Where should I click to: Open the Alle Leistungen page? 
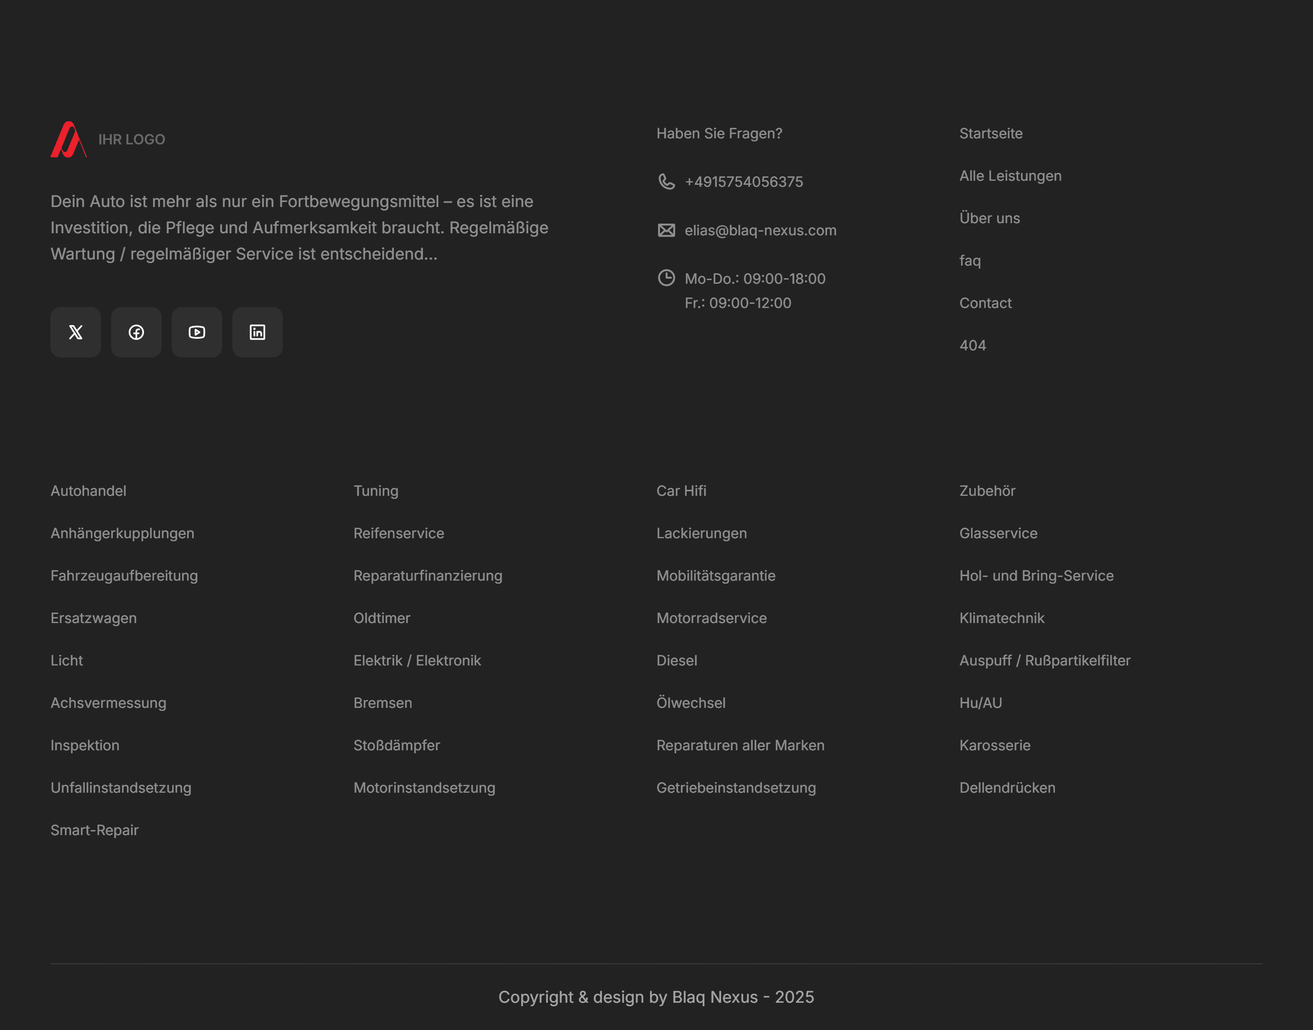tap(1009, 176)
